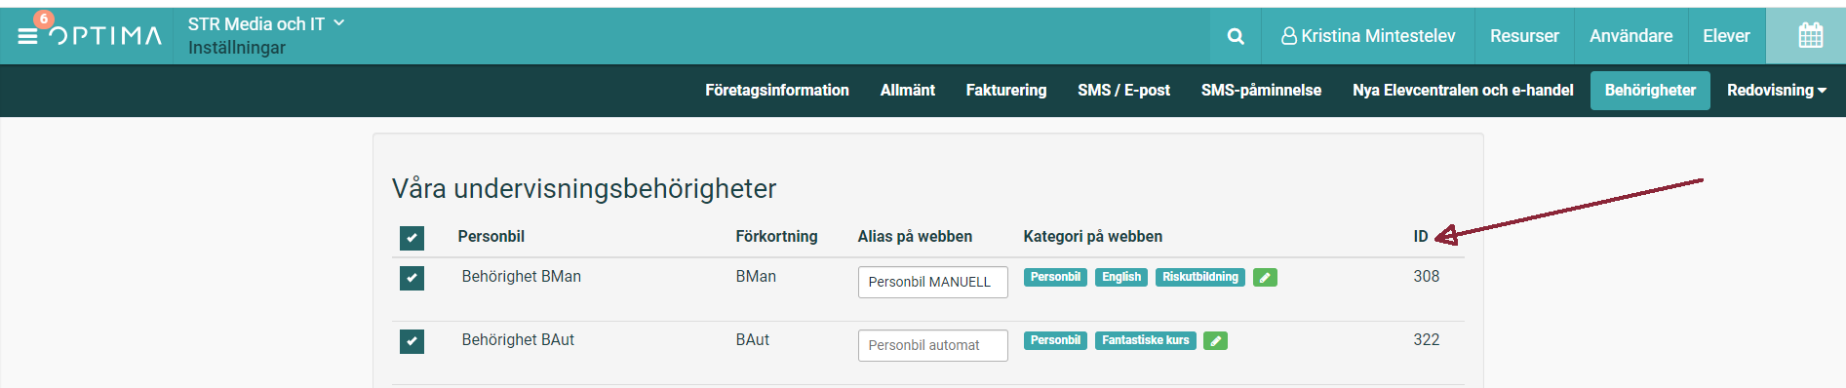
Task: Open the Fakturering tab
Action: 1006,90
